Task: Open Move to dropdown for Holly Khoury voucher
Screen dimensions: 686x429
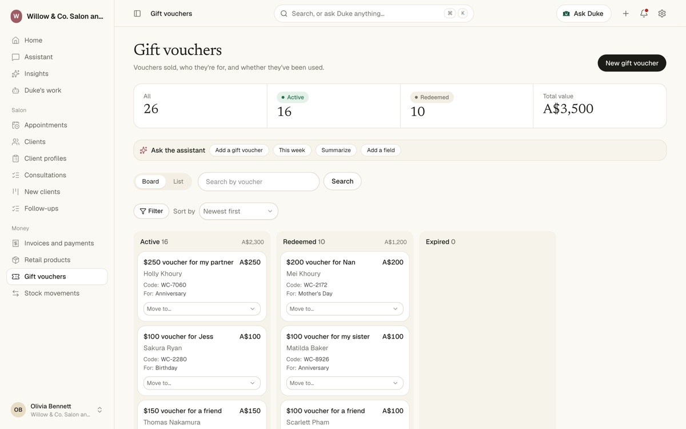Action: pos(202,309)
